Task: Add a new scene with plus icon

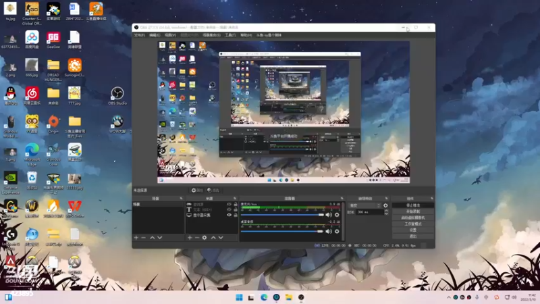Action: (x=136, y=238)
